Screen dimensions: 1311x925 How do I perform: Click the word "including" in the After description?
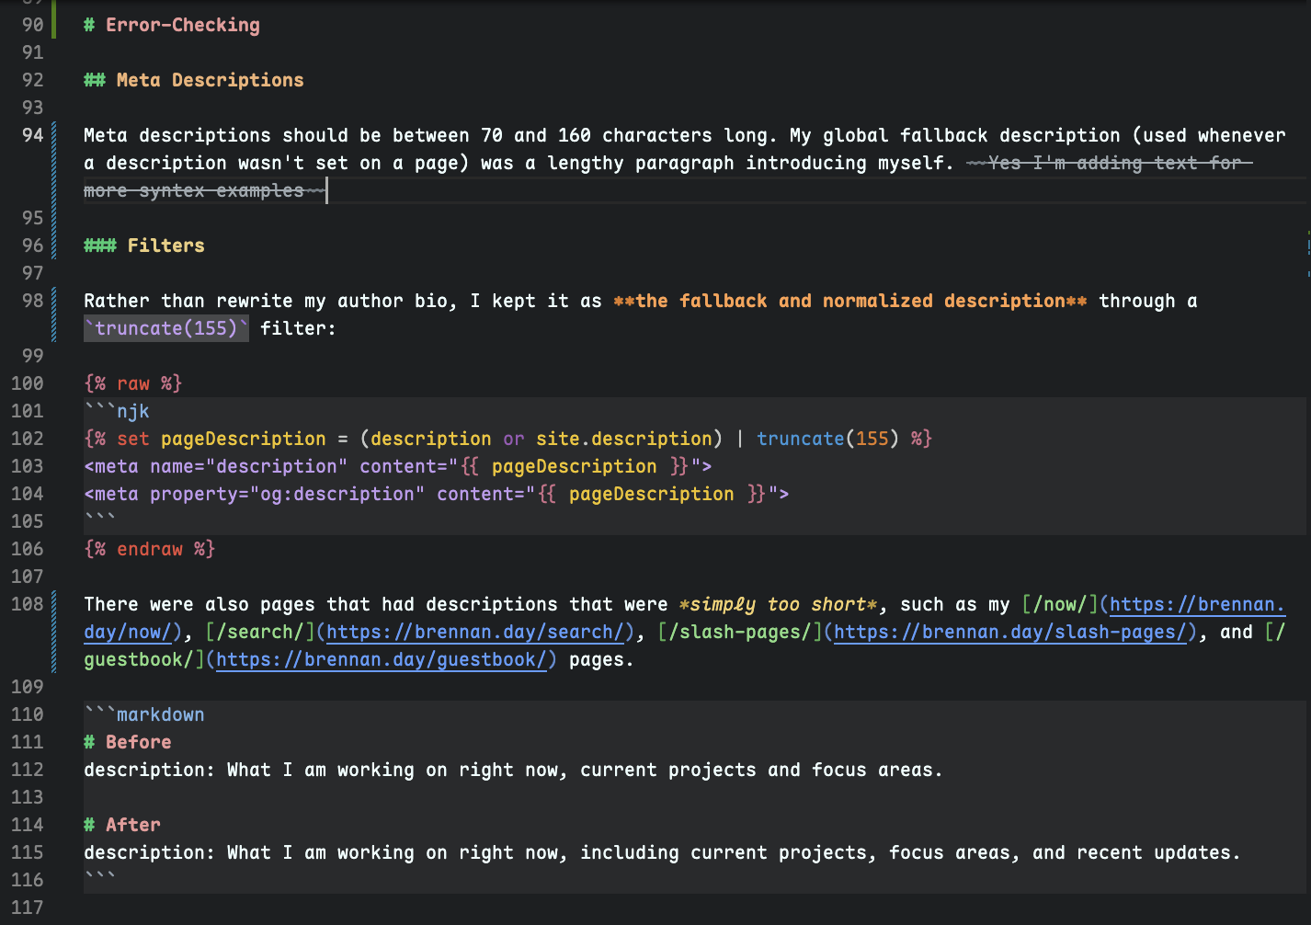pyautogui.click(x=630, y=852)
